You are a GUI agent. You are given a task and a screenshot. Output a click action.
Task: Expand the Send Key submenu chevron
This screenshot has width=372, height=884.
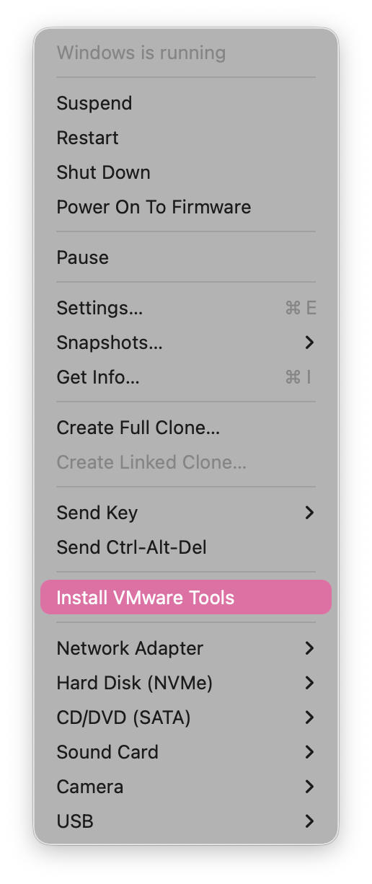point(309,513)
